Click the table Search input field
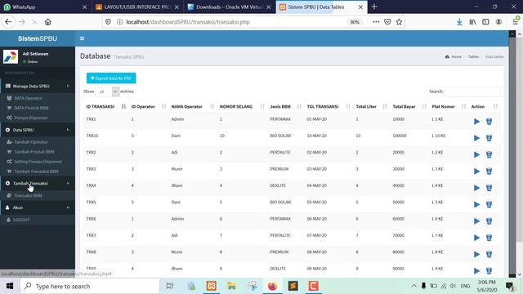 (473, 91)
